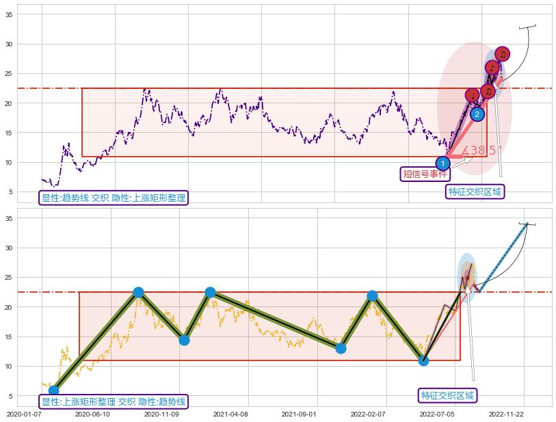Select the quarter-note red marker near the rectangle's edge
This screenshot has width=556, height=422.
point(472,95)
